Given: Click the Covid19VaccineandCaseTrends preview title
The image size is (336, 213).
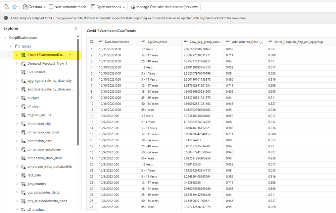Looking at the screenshot, I should pos(111,31).
